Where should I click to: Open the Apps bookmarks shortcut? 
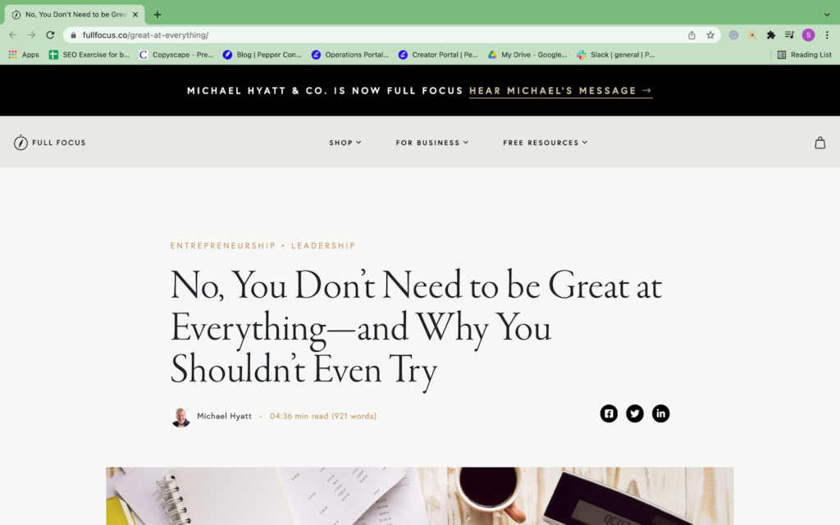click(x=24, y=55)
